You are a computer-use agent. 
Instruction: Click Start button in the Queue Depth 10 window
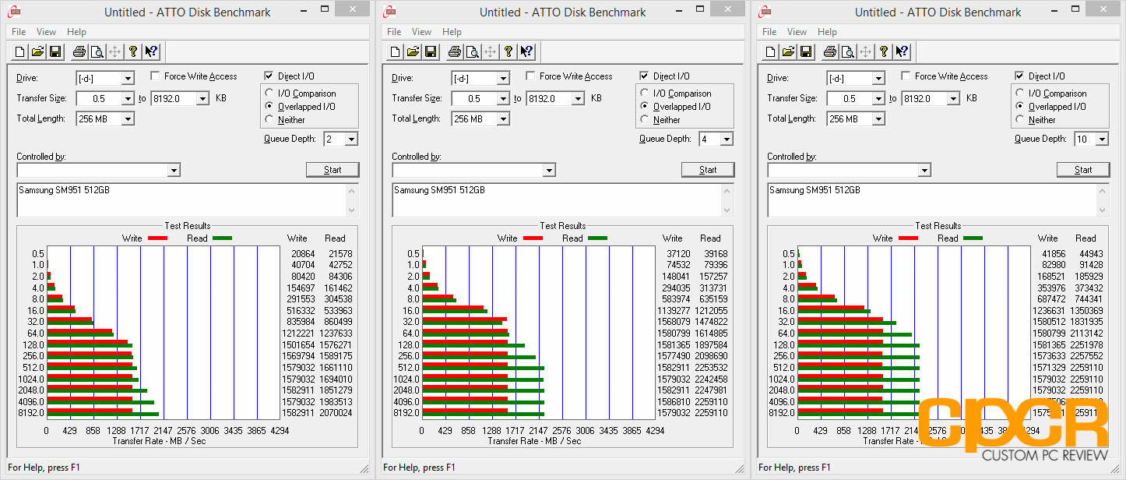(1083, 170)
